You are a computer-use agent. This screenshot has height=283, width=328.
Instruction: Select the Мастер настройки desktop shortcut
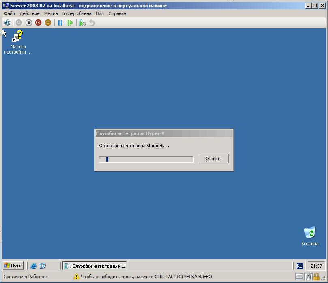[18, 42]
